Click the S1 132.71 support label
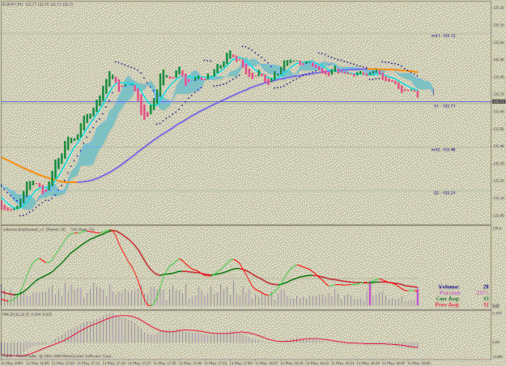 (444, 106)
